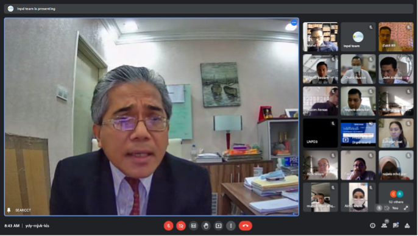Start presenting with the Present now icon
Screen dimensions: 418x236
[x=218, y=226]
